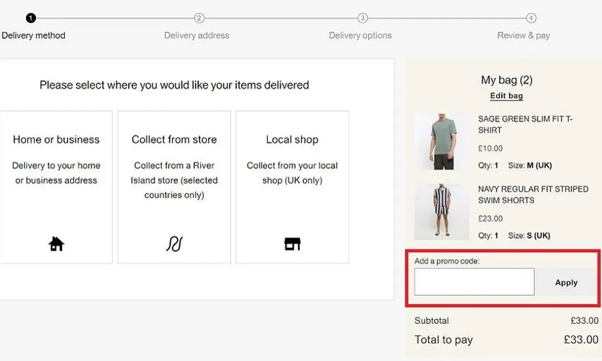Choose the Local shop heading
602x361 pixels.
[x=292, y=139]
